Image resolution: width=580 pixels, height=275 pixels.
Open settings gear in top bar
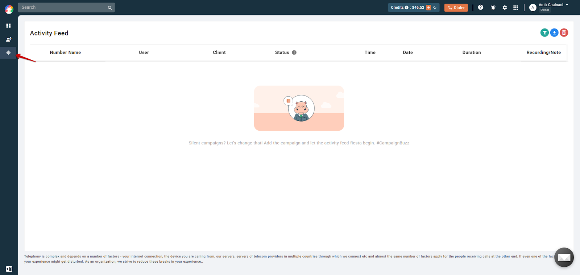pyautogui.click(x=505, y=8)
